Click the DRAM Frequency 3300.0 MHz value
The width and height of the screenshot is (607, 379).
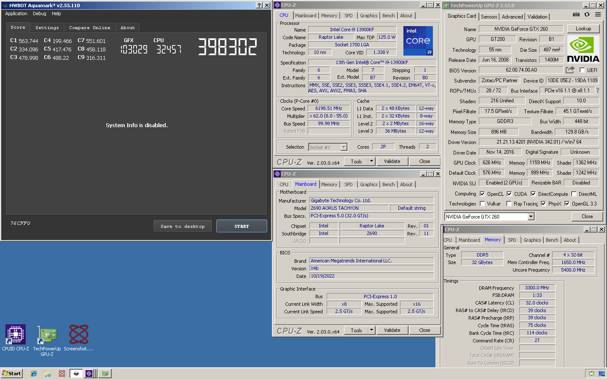coord(537,288)
